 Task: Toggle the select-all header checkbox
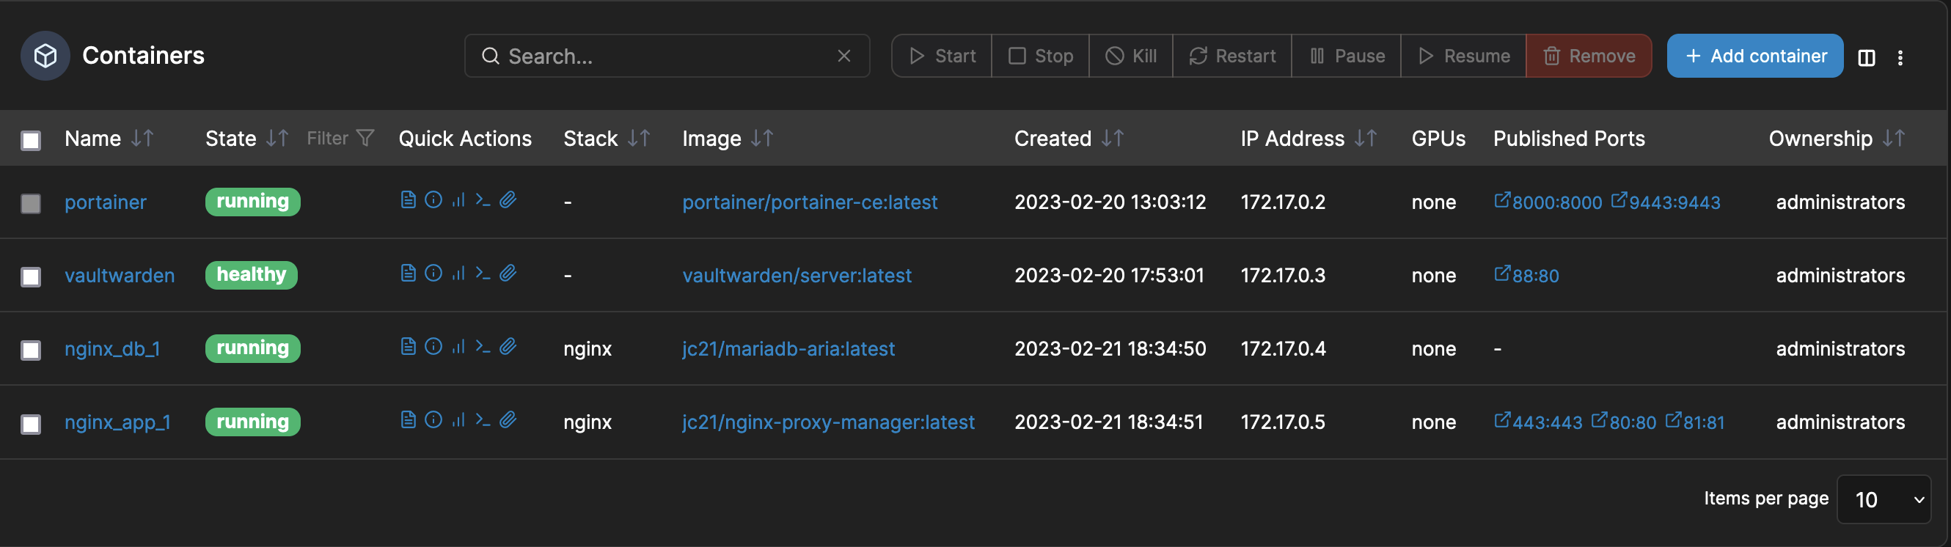pyautogui.click(x=31, y=140)
